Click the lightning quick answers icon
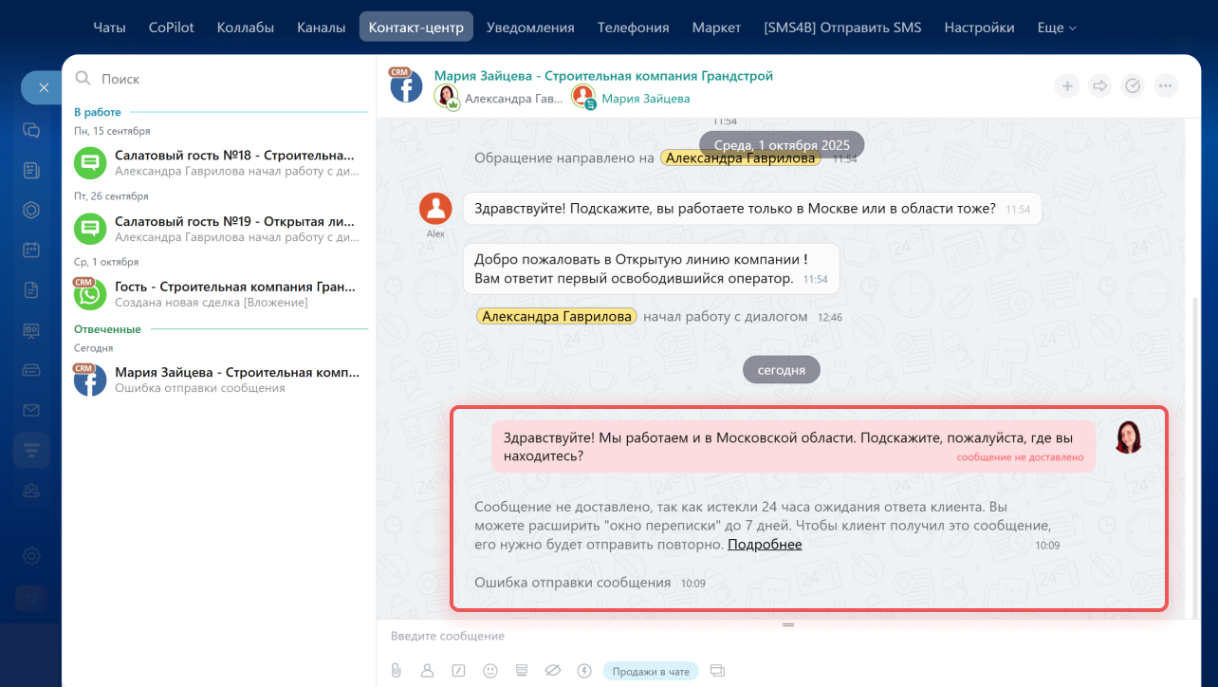 pyautogui.click(x=584, y=671)
